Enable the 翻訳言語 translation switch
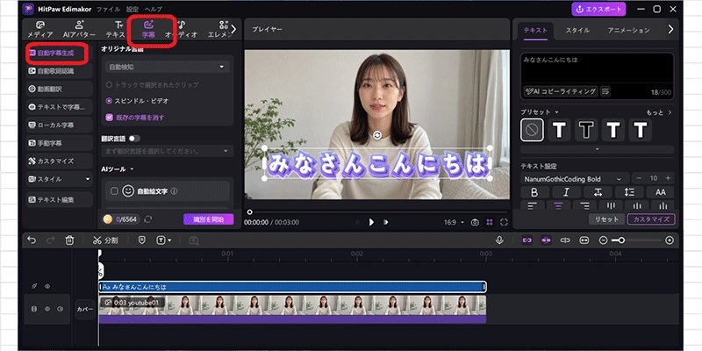 pyautogui.click(x=134, y=139)
